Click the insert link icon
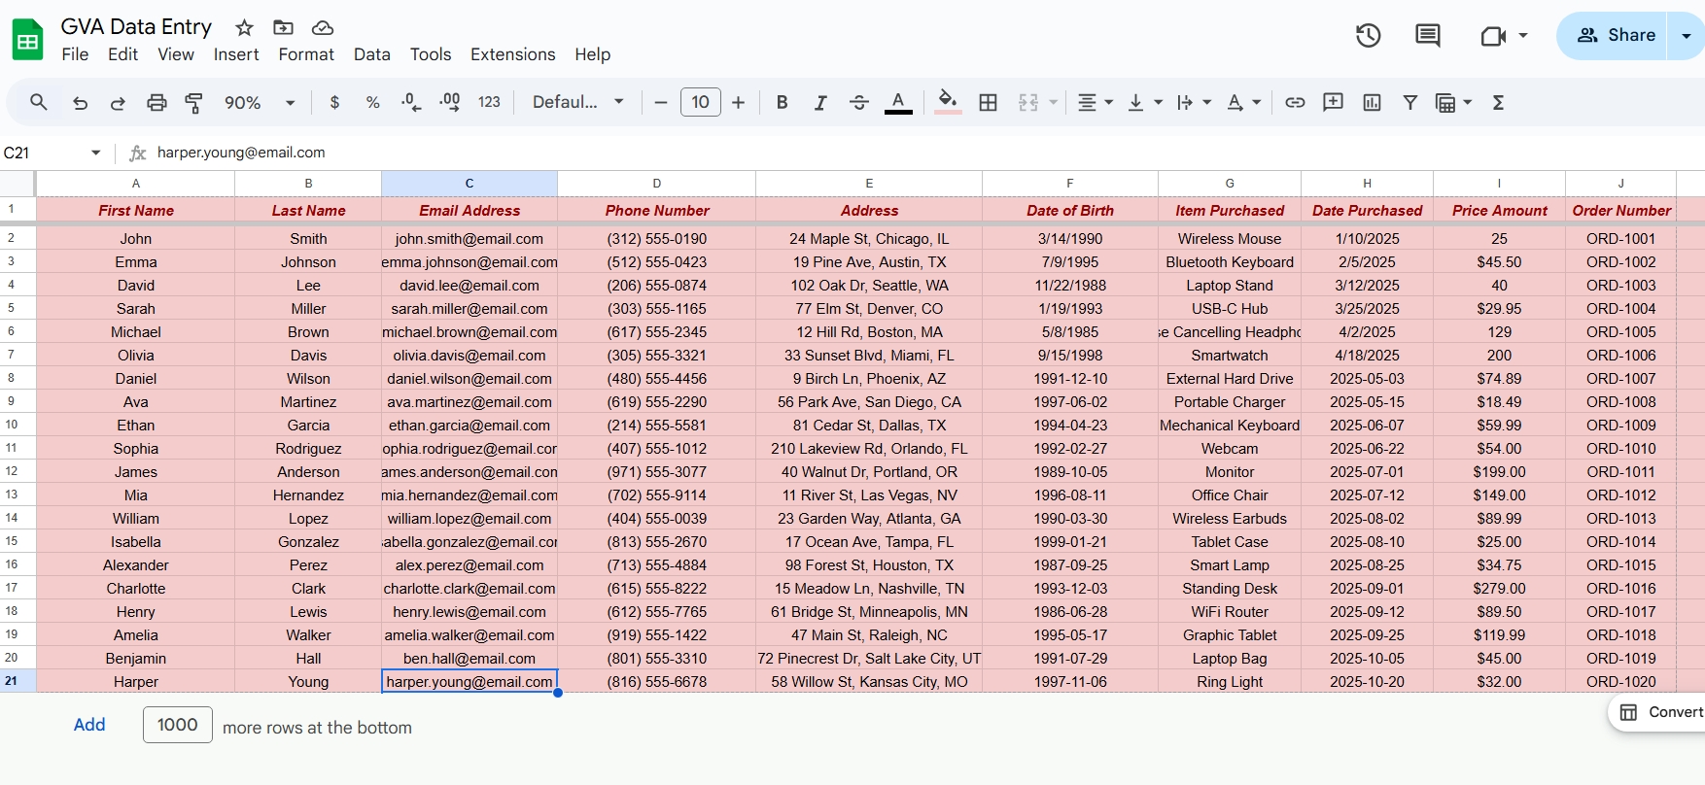The width and height of the screenshot is (1705, 785). (x=1295, y=103)
